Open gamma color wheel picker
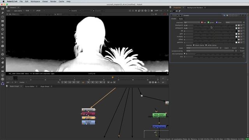Image resolution: width=249 pixels, height=140 pixels. 238,42
